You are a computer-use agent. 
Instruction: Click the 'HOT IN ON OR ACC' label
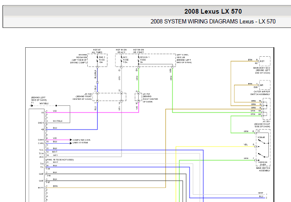click(x=122, y=51)
